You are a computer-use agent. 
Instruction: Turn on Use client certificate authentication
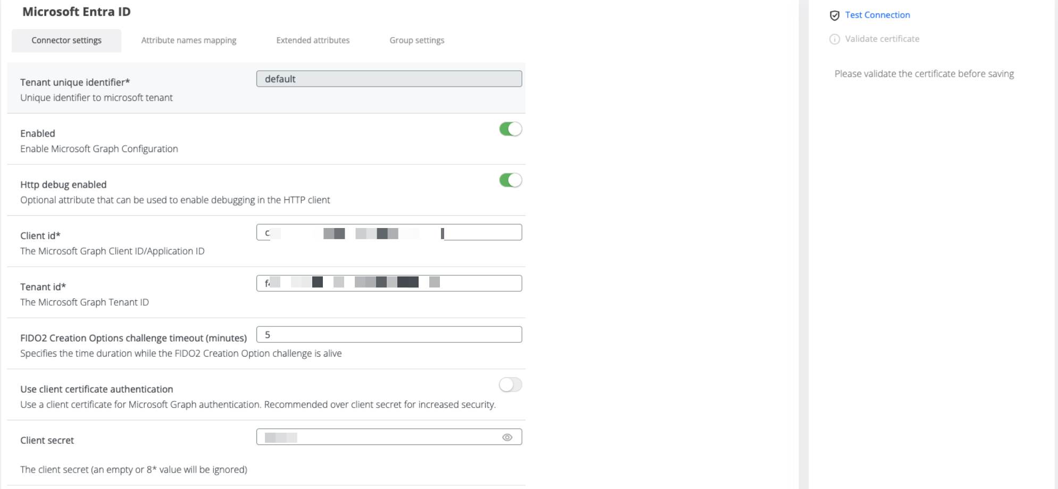coord(511,385)
